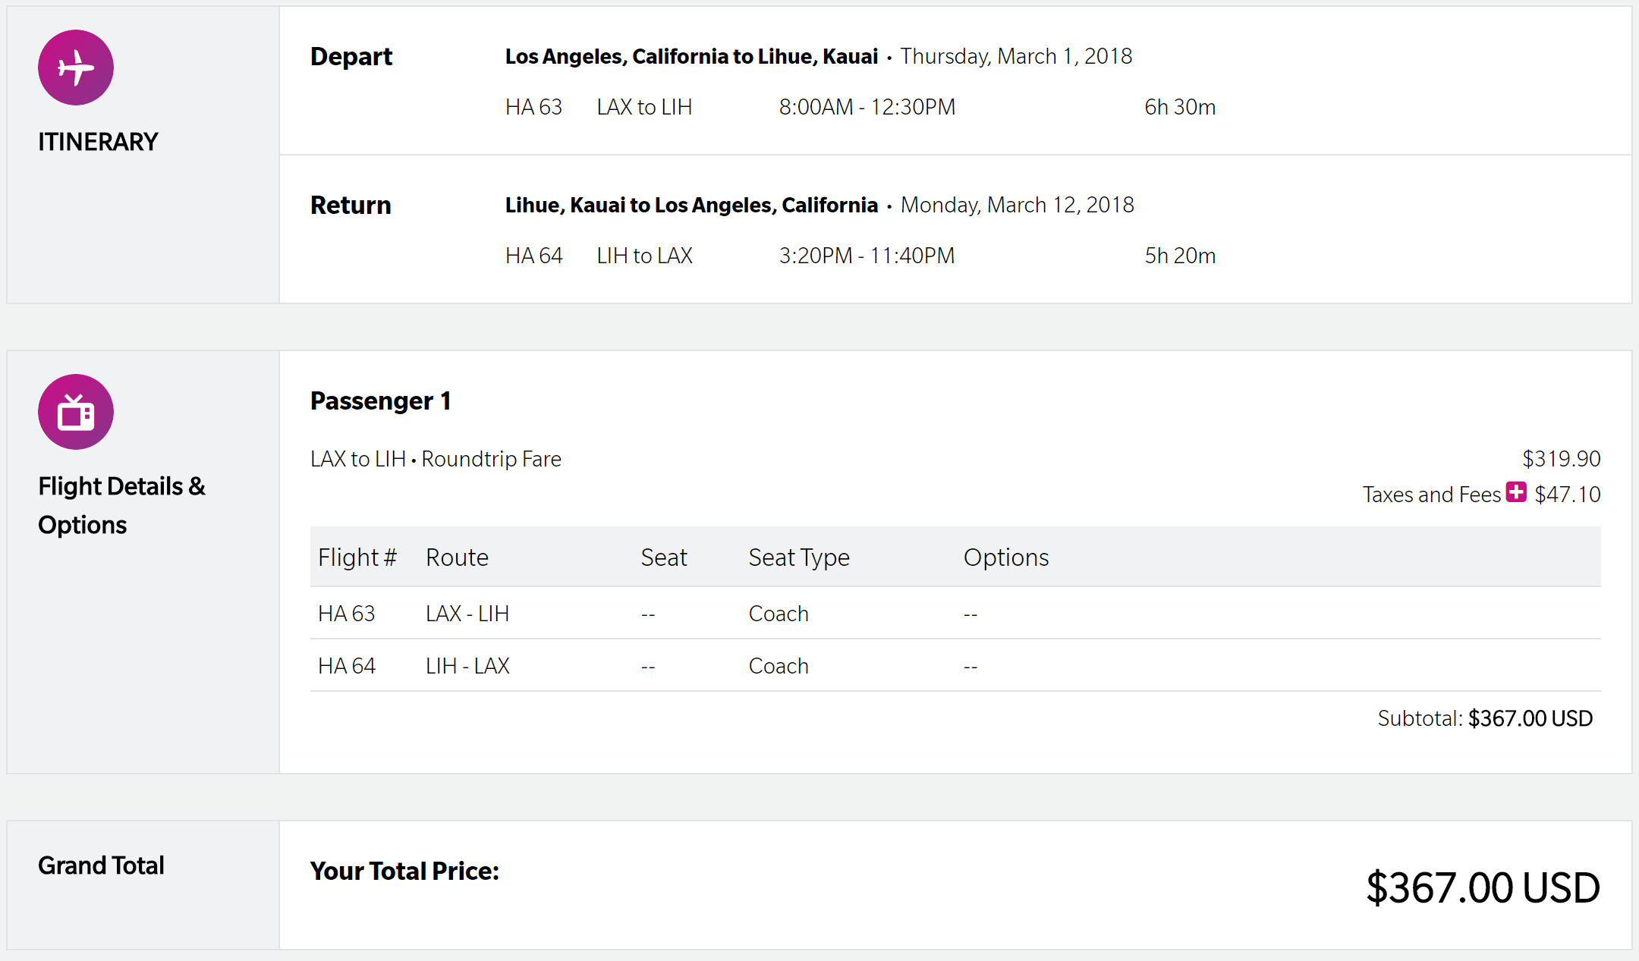This screenshot has height=961, width=1639.
Task: Select HA 63 flight number in itinerary
Action: [x=533, y=107]
